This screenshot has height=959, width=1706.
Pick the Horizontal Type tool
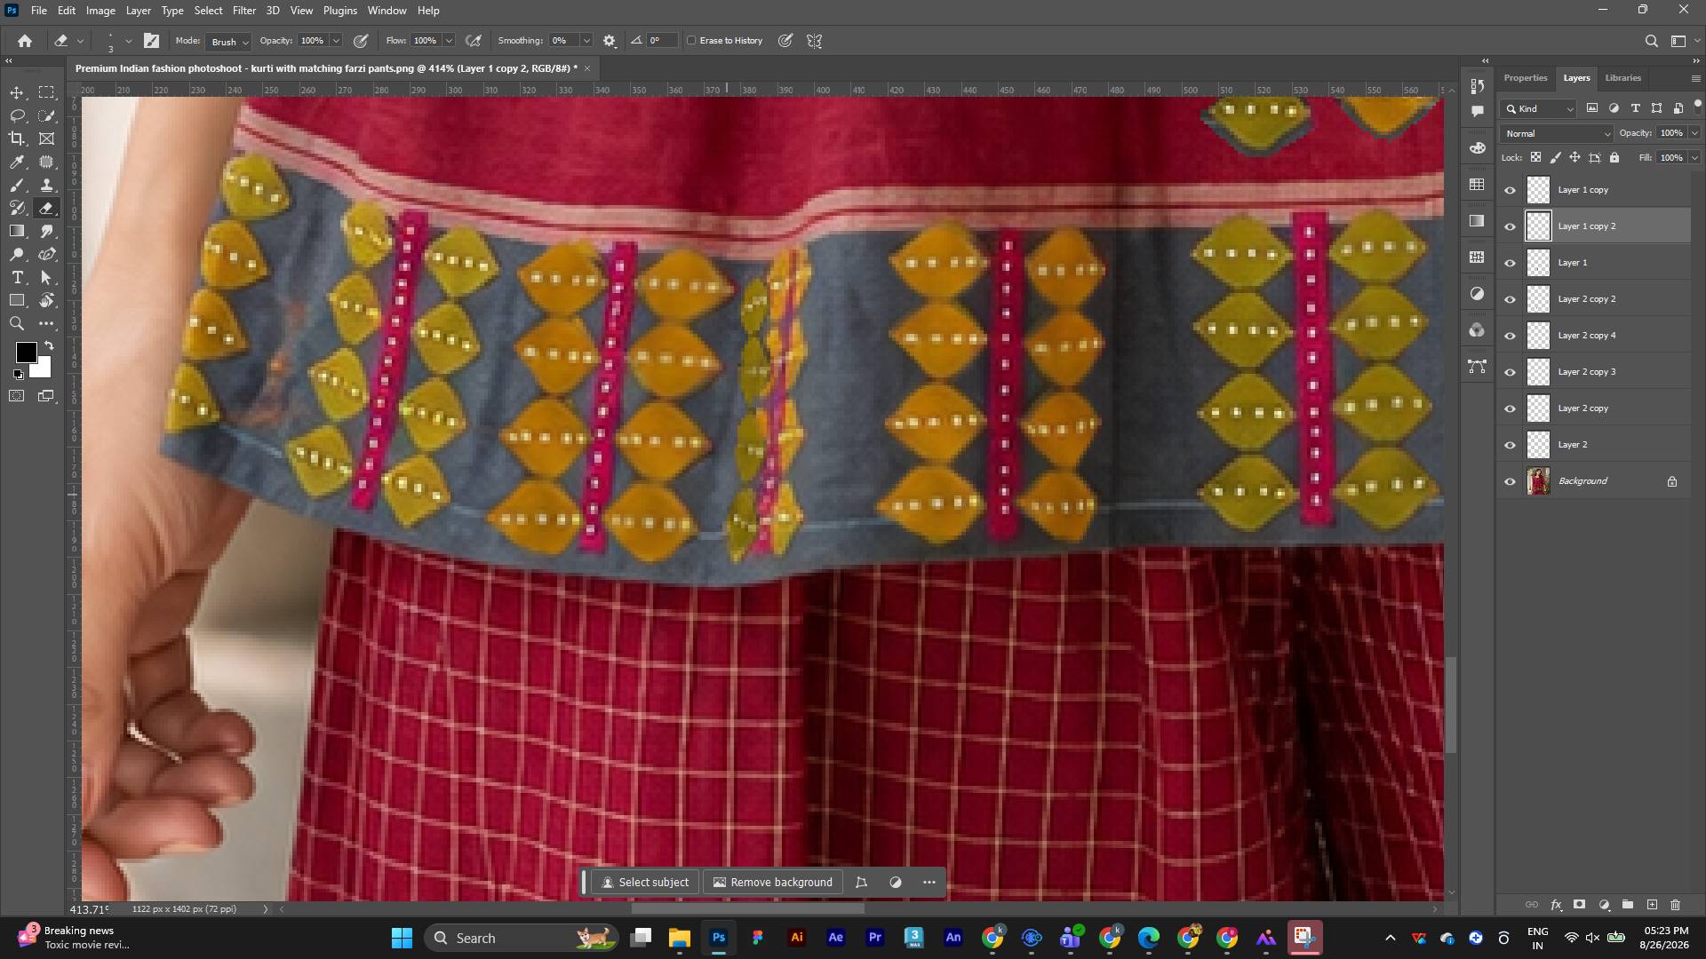pos(17,278)
